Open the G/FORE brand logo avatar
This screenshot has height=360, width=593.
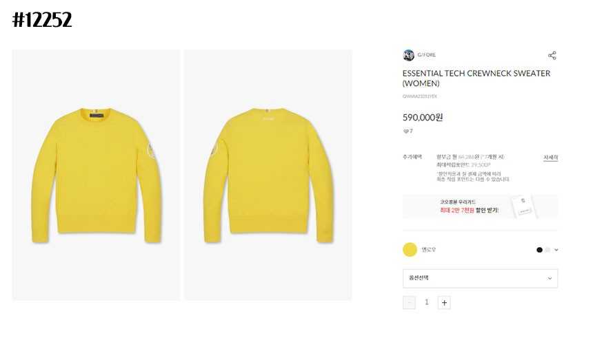pyautogui.click(x=408, y=55)
